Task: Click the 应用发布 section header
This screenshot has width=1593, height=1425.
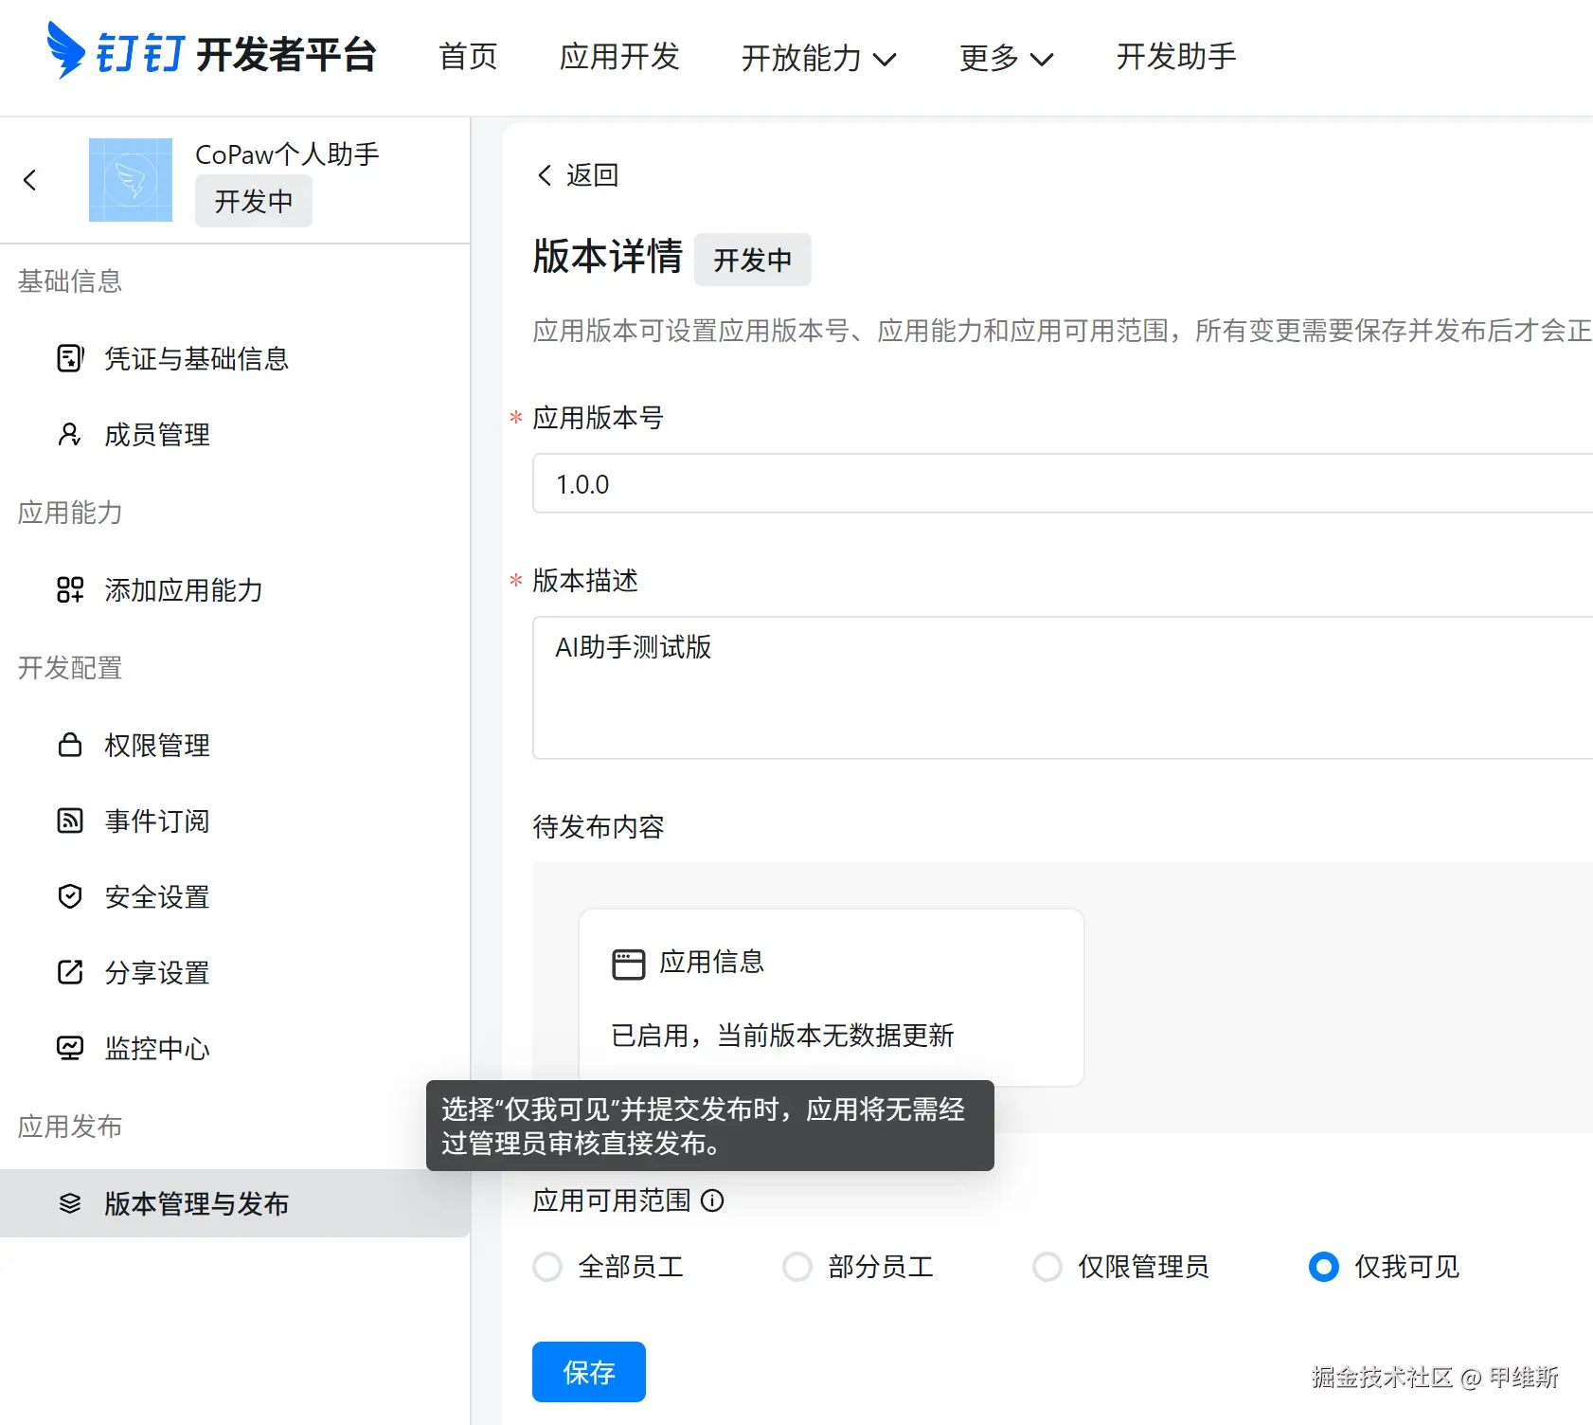Action: click(x=70, y=1127)
